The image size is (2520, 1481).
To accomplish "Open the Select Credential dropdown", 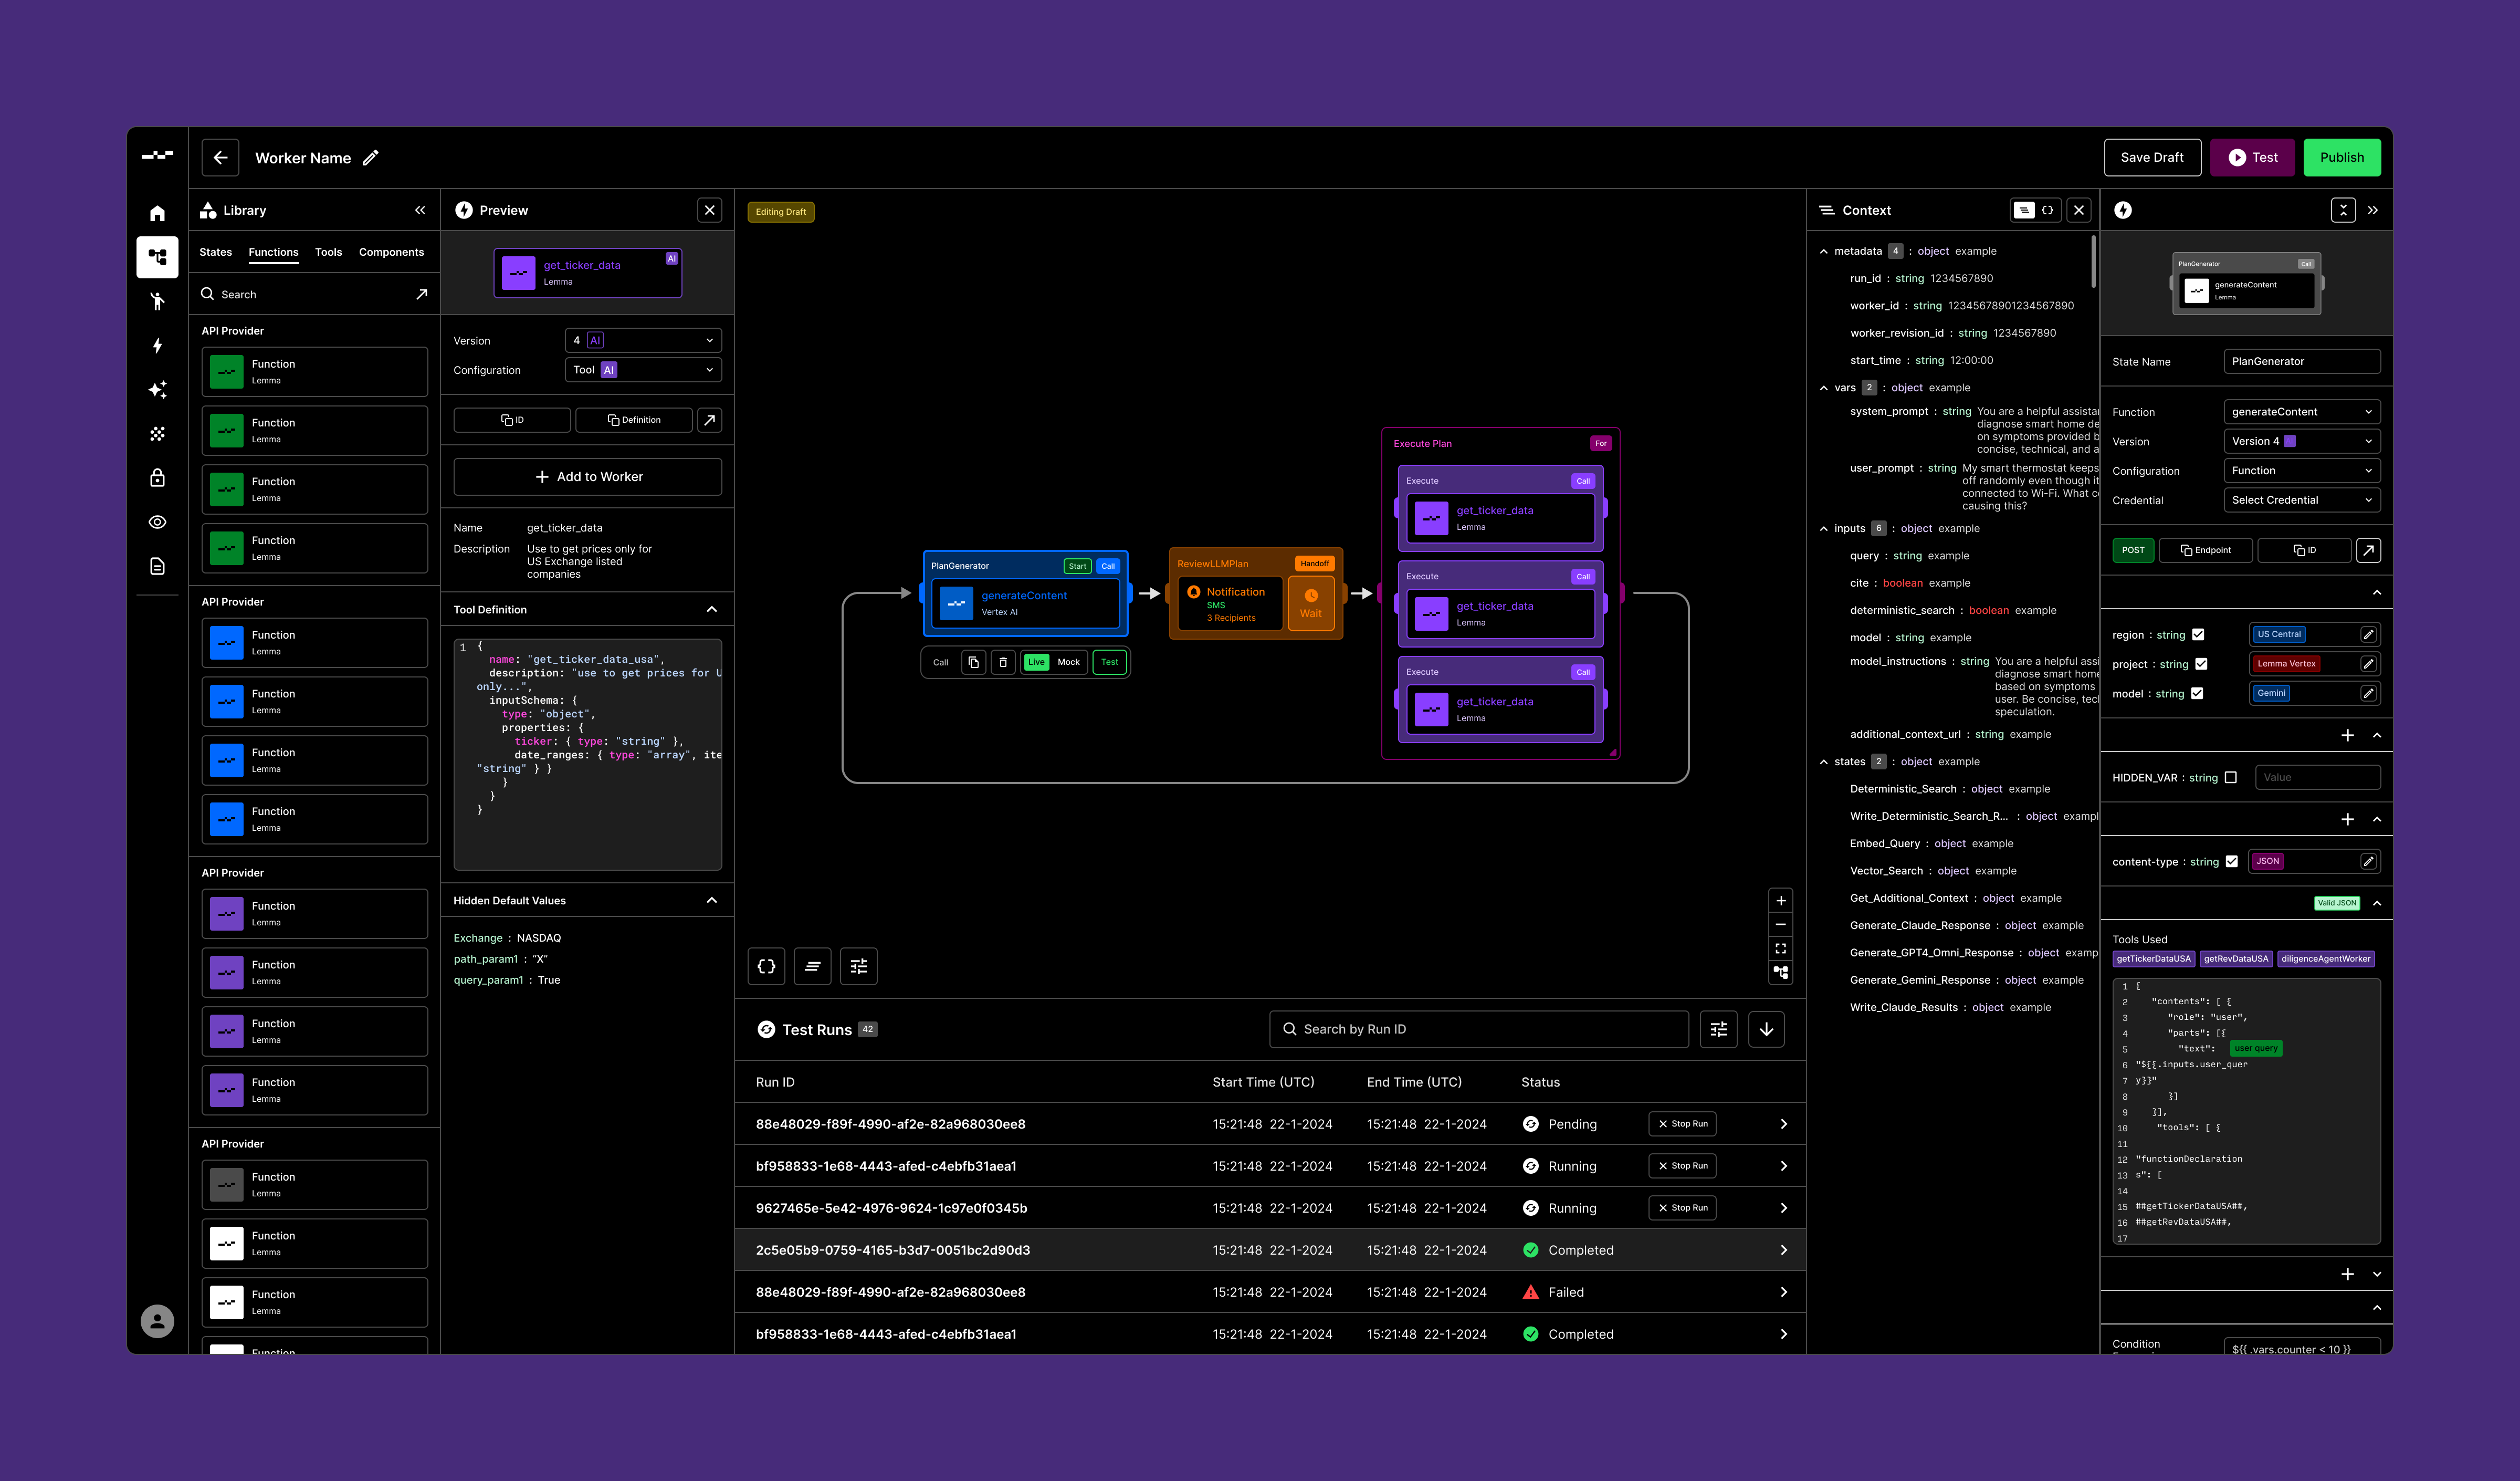I will (x=2302, y=500).
